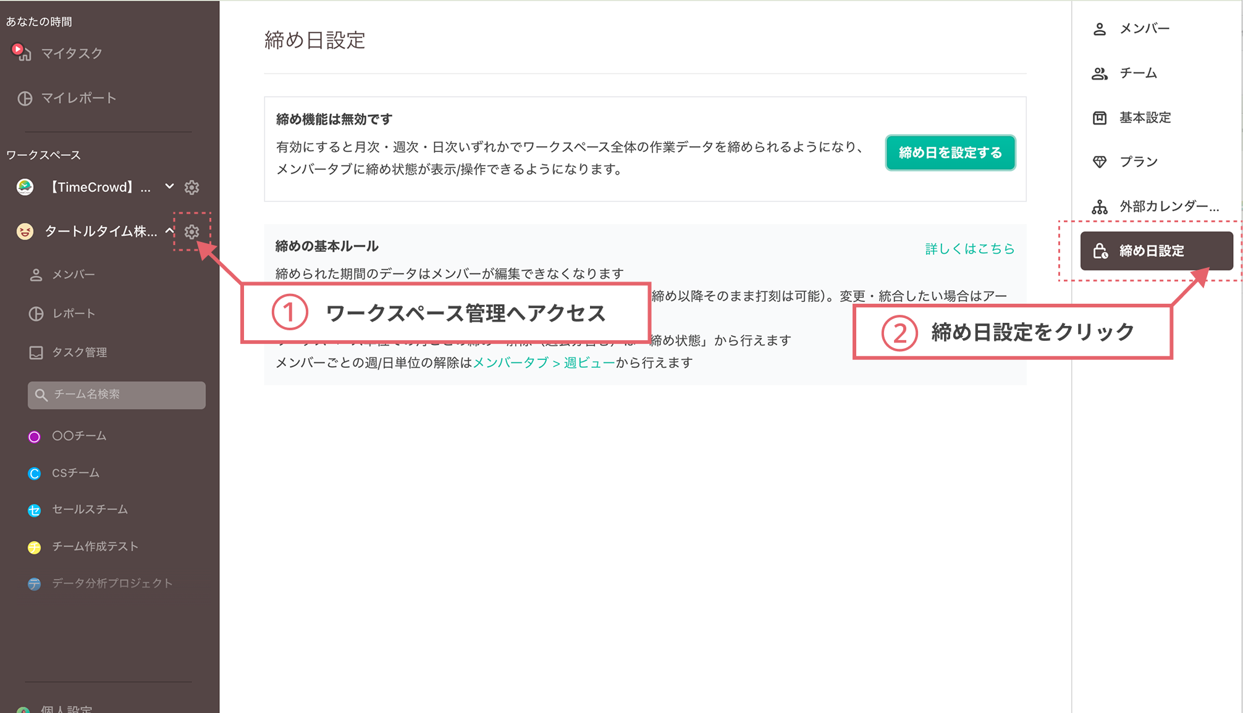The image size is (1243, 713).
Task: Click the blue CSチーム color icon
Action: click(x=35, y=473)
